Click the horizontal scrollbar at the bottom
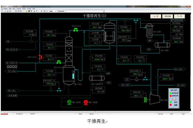Viewport: 193px width, 128px height. pos(96,112)
